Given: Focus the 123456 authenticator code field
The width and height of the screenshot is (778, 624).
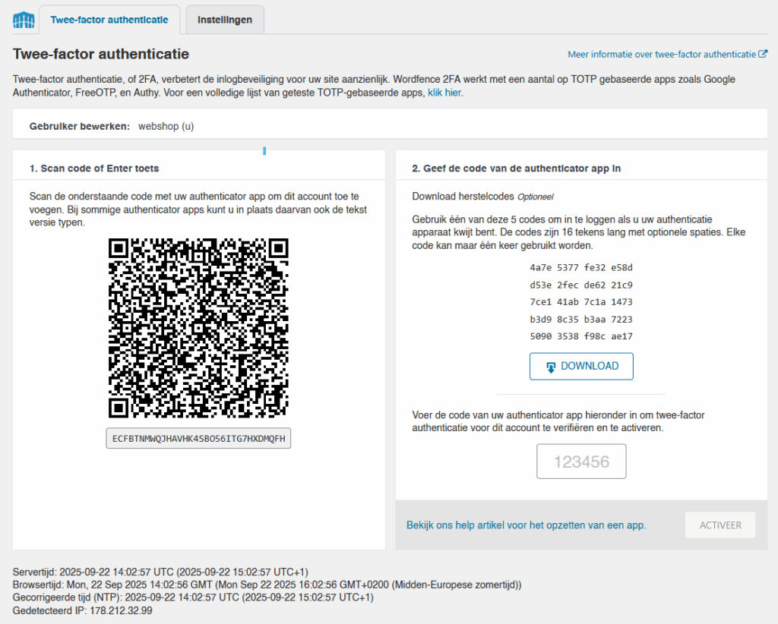Looking at the screenshot, I should [x=581, y=462].
